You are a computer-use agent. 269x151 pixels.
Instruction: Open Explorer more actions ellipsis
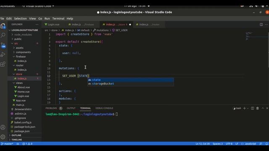point(37,24)
